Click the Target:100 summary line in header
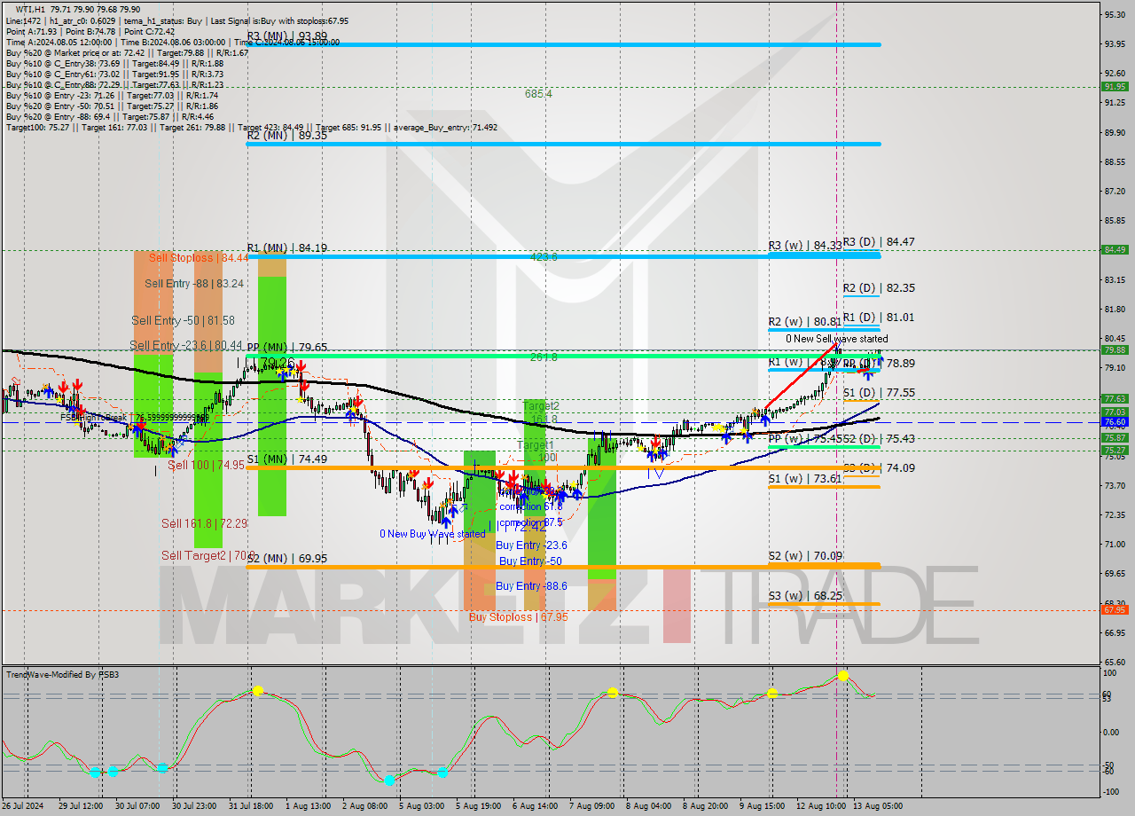The height and width of the screenshot is (816, 1135). point(252,127)
